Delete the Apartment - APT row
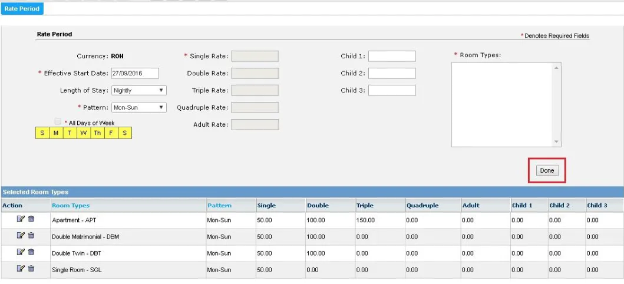 click(x=31, y=219)
